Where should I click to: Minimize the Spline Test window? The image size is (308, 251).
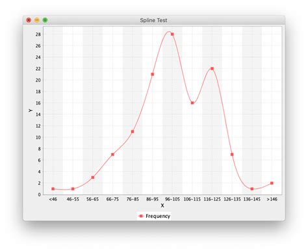(37, 20)
